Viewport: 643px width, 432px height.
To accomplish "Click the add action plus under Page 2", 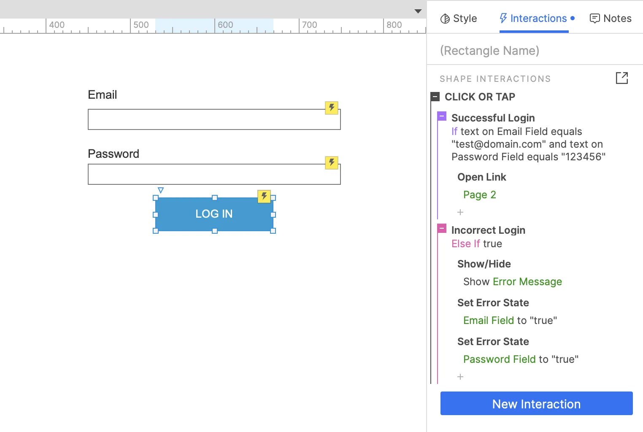I will [460, 212].
